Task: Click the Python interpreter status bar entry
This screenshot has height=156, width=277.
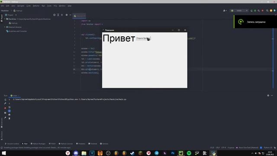Action: (x=268, y=147)
